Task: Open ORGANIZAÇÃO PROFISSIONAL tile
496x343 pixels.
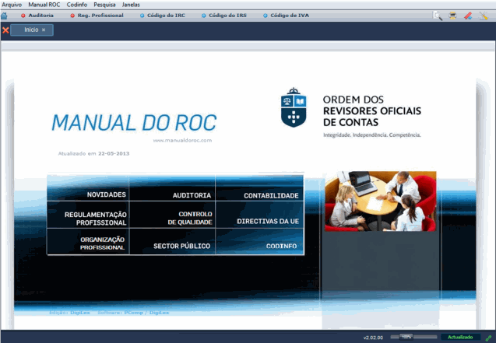Action: (x=88, y=241)
